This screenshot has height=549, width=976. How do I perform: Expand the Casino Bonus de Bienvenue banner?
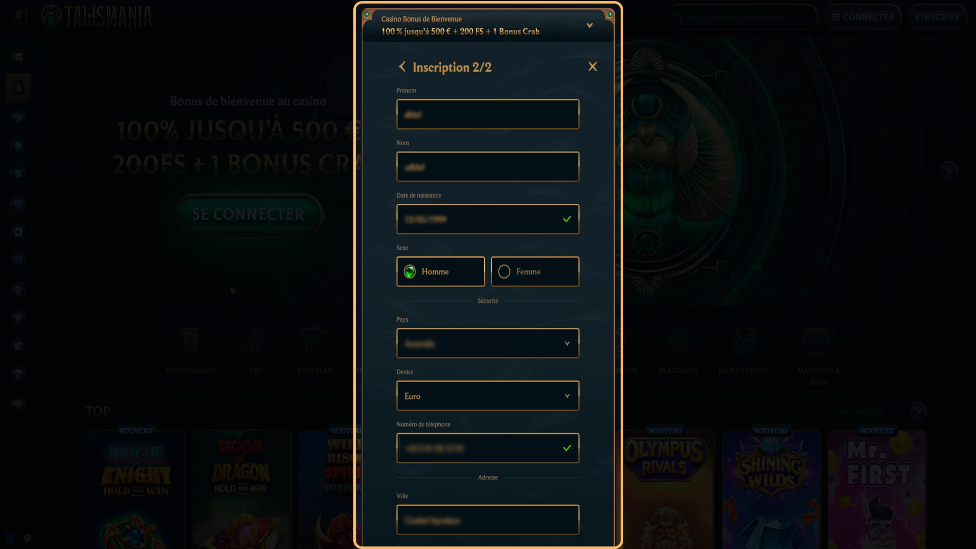[589, 25]
